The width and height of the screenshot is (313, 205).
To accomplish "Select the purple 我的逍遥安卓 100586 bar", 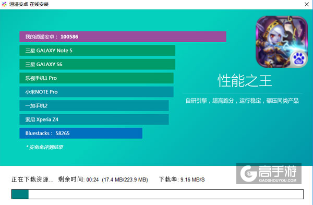I will click(123, 37).
